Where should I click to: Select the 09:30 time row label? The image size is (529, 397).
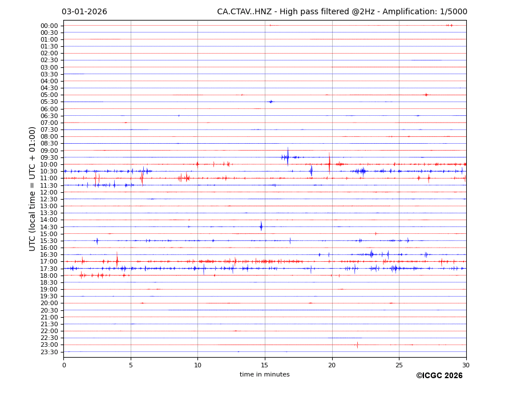click(x=49, y=157)
